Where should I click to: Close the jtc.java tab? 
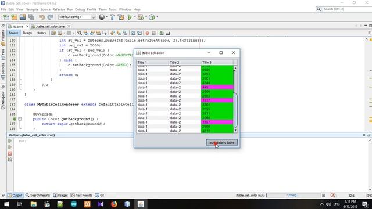27,26
